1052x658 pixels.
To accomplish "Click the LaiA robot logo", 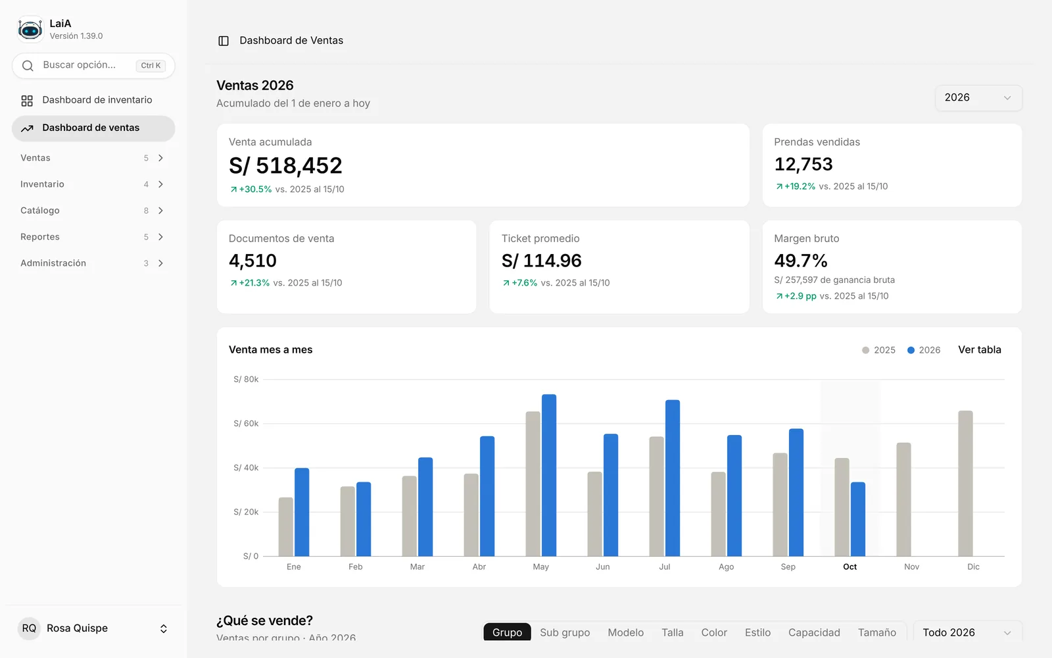I will tap(30, 30).
